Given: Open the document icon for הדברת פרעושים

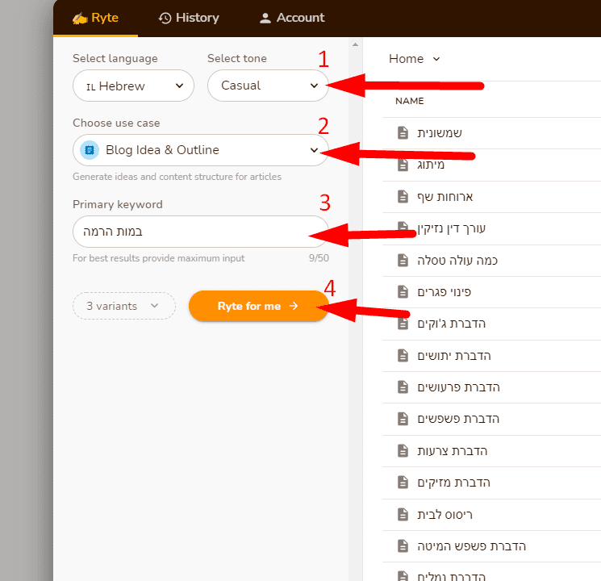Looking at the screenshot, I should (403, 387).
